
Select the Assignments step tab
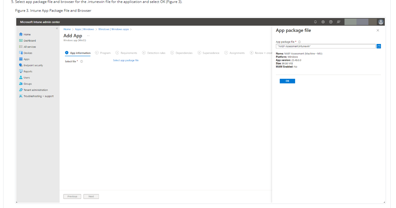[235, 53]
